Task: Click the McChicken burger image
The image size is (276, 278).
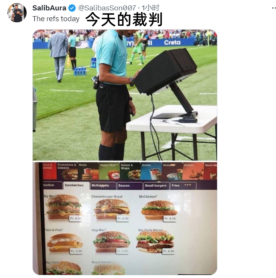Action: (159, 210)
